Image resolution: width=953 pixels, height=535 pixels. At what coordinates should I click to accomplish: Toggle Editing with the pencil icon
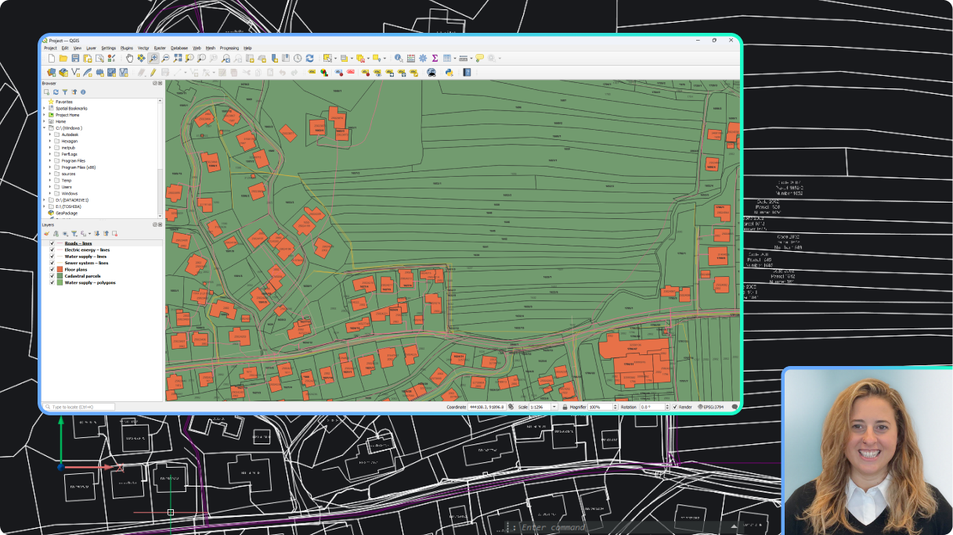(153, 73)
